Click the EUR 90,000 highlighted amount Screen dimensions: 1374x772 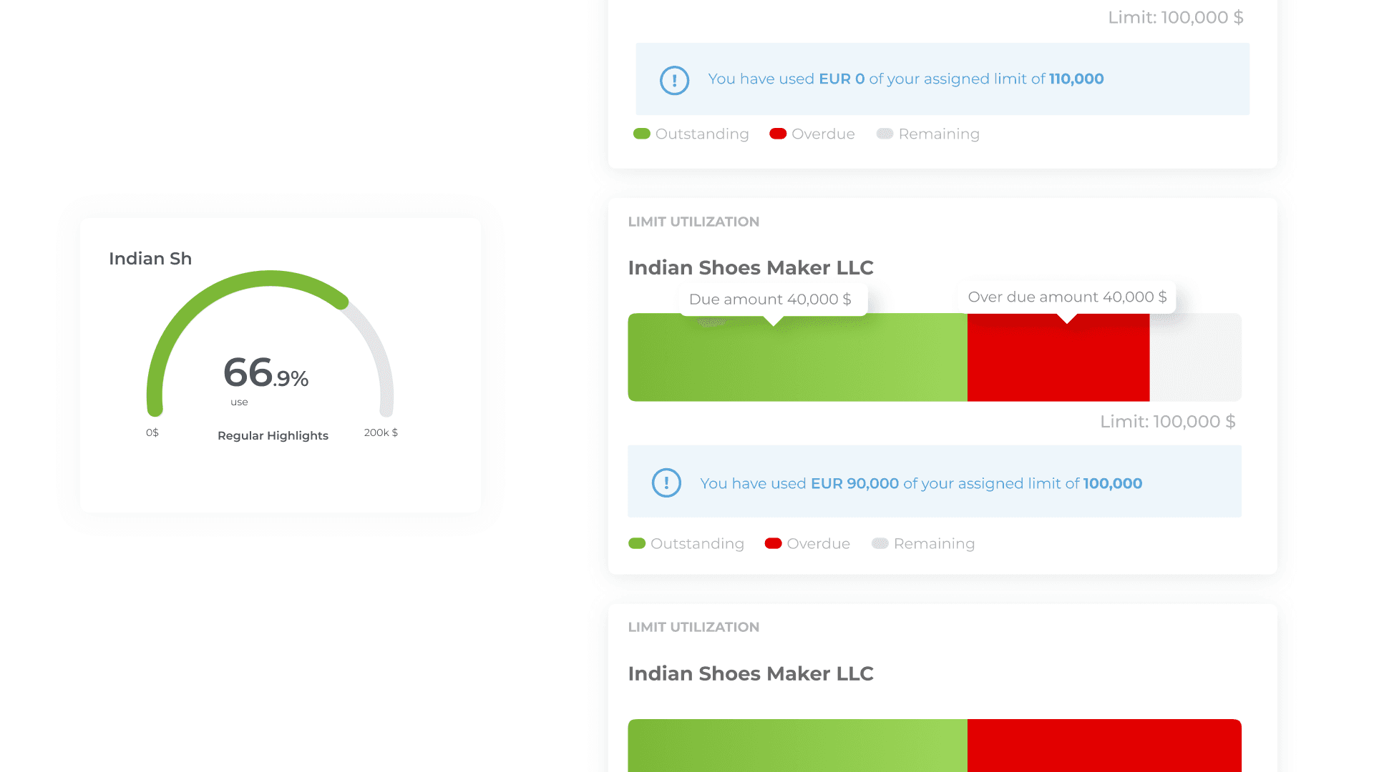[854, 484]
